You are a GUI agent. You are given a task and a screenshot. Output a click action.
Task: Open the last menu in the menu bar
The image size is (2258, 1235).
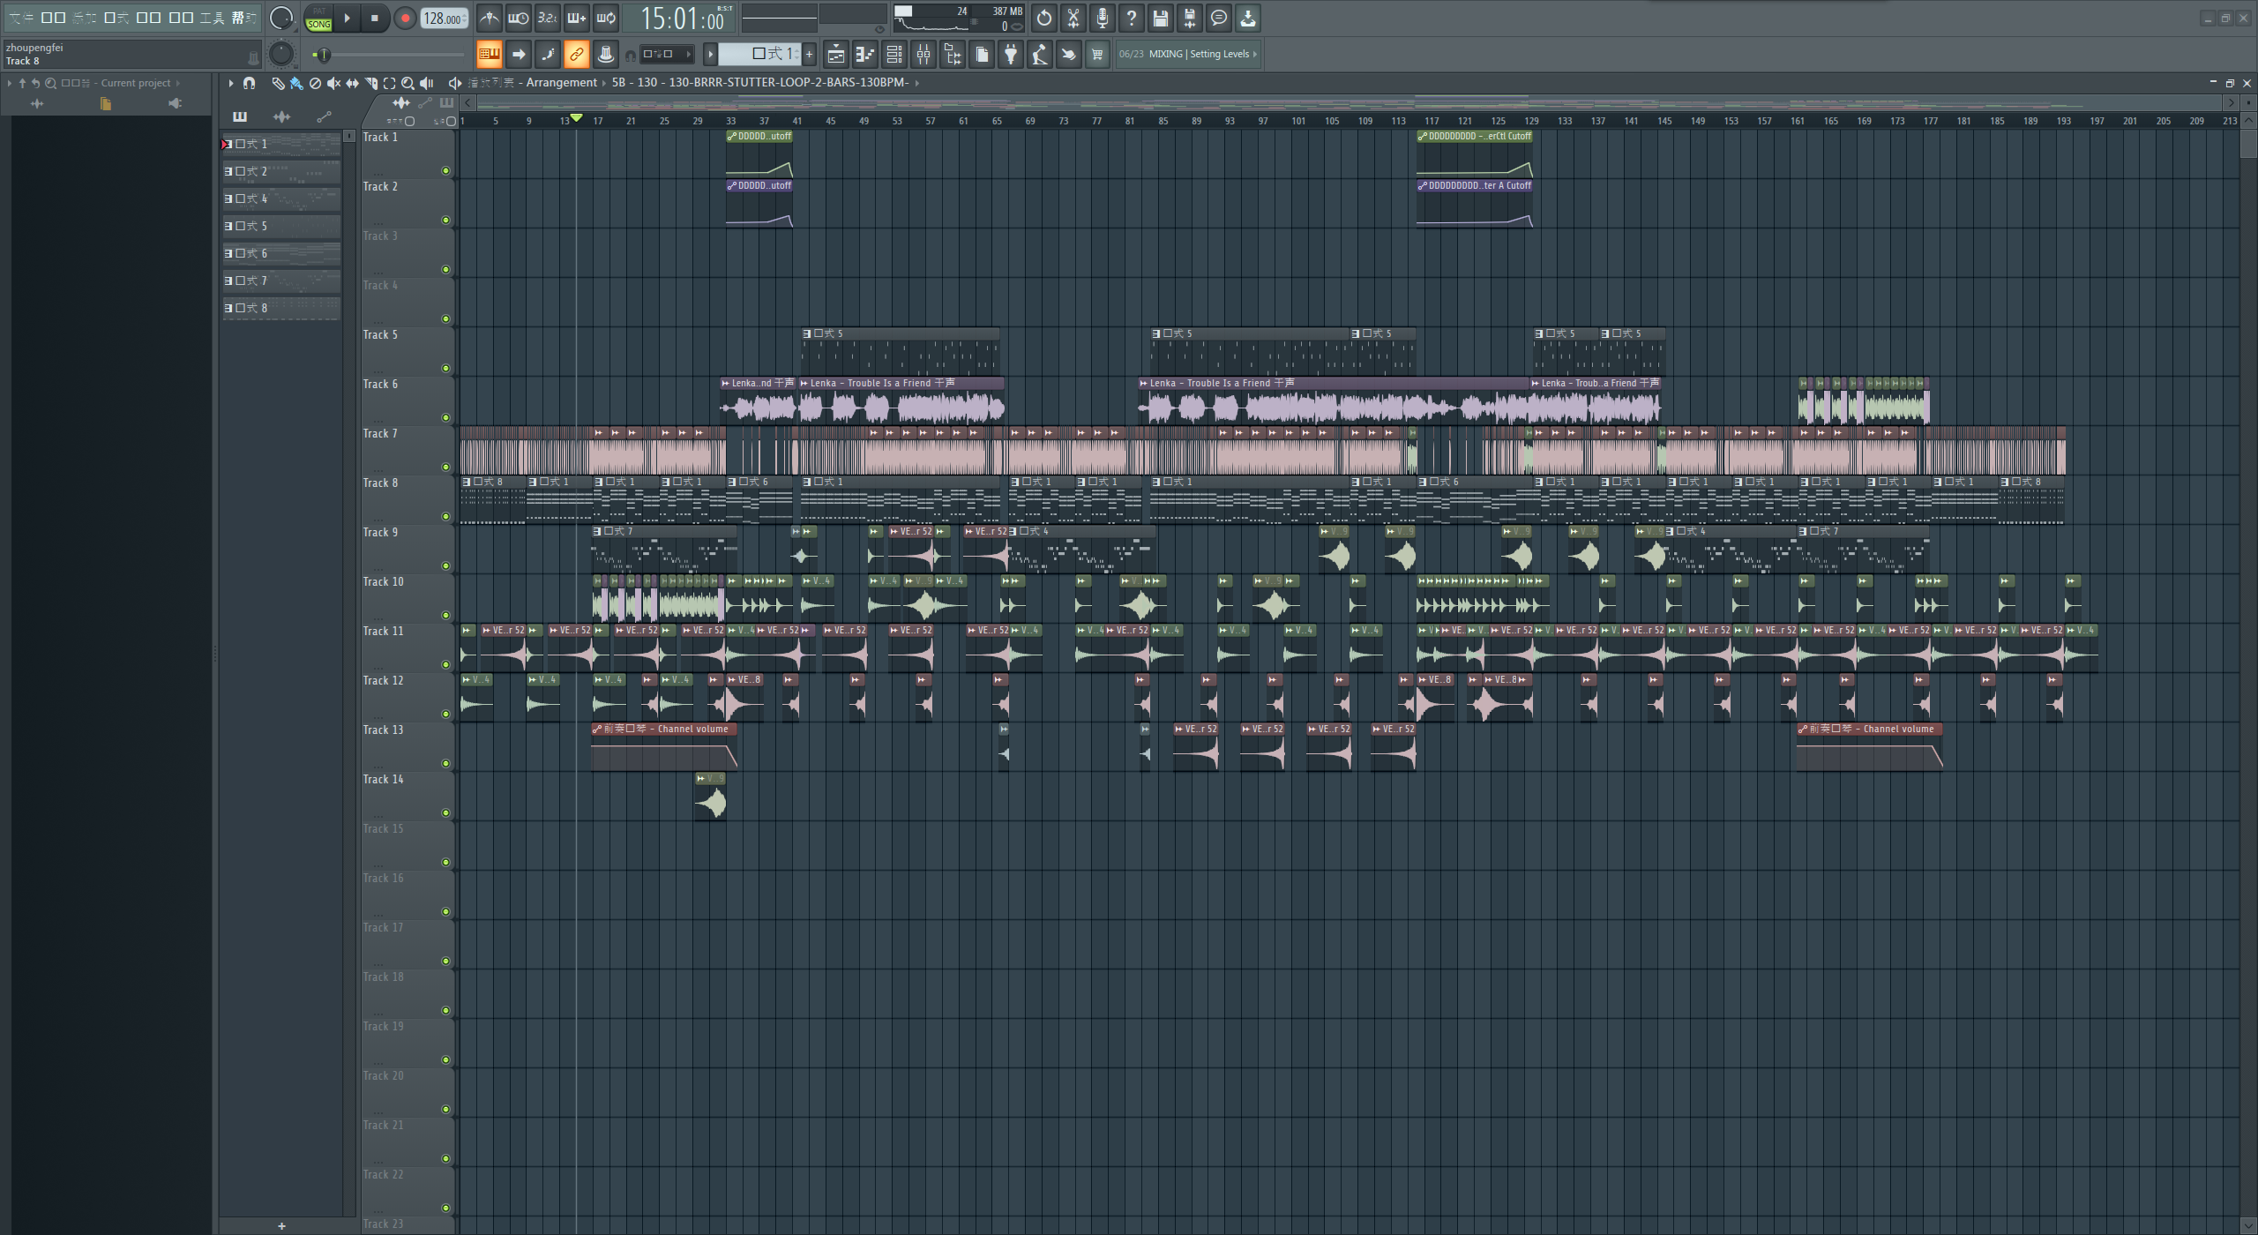click(x=243, y=18)
